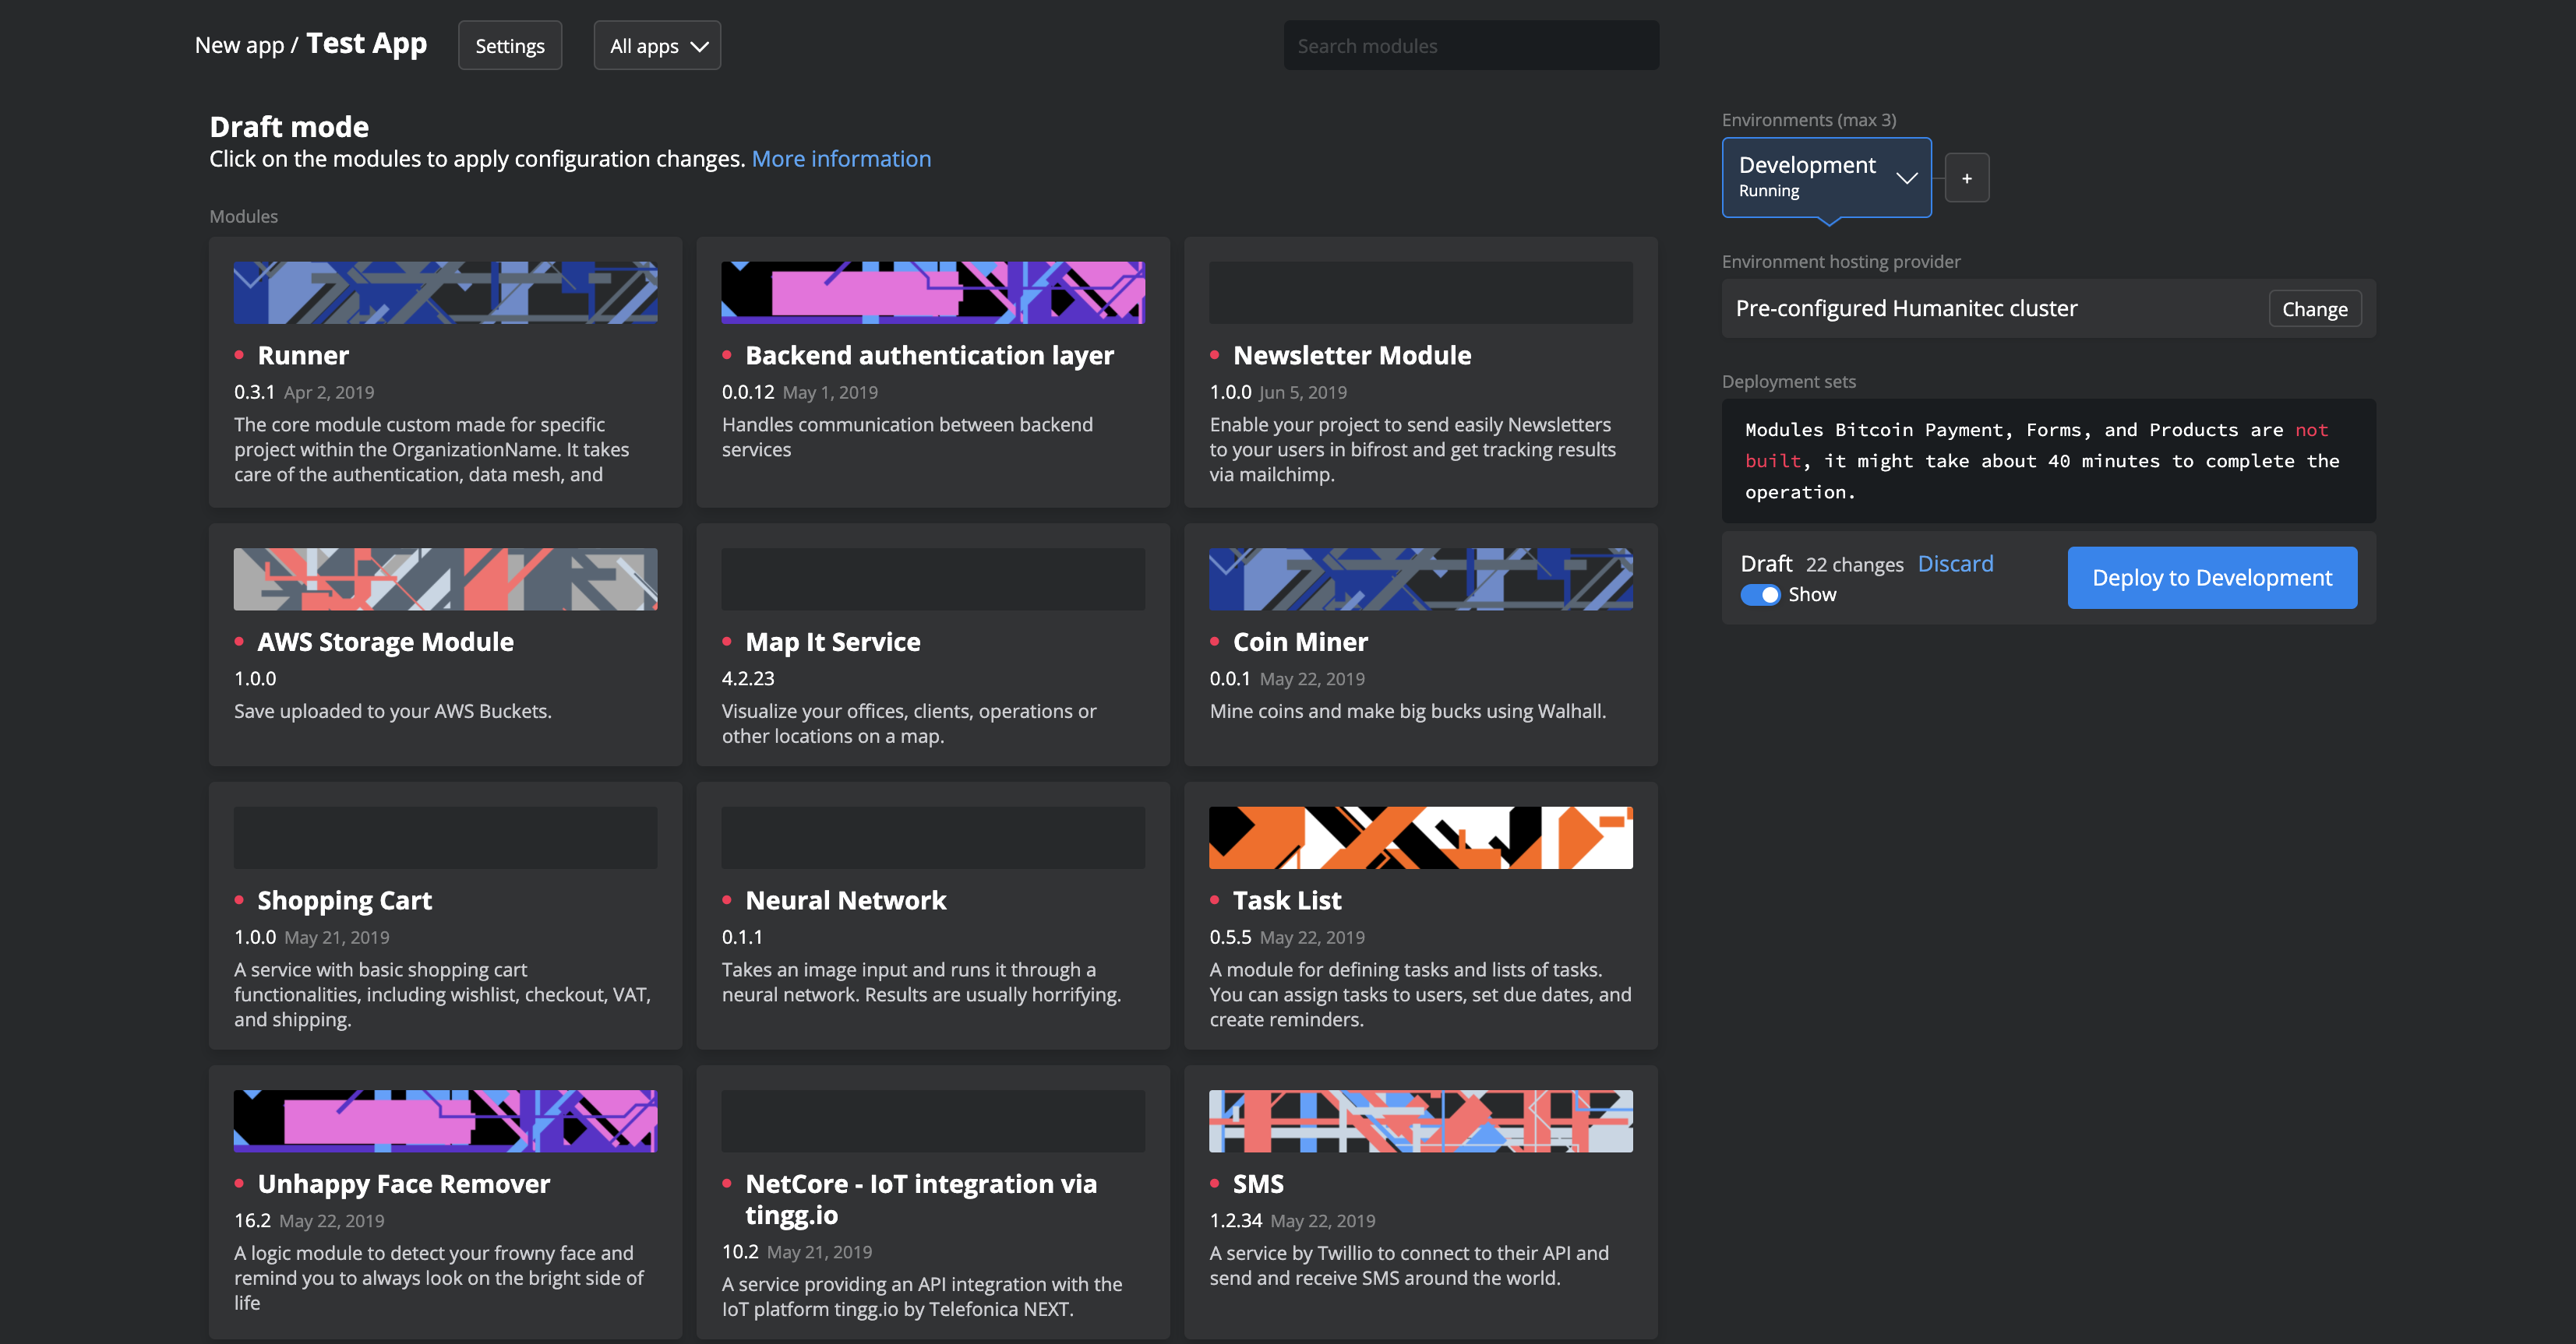Click chevron arrow on Development selector
Screen dimensions: 2576x1344
[1906, 178]
